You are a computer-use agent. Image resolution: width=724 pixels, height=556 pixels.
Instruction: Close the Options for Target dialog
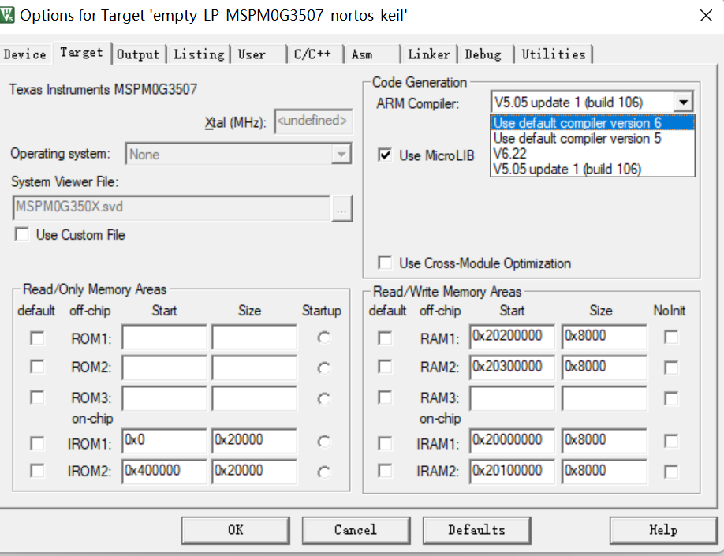tap(706, 16)
